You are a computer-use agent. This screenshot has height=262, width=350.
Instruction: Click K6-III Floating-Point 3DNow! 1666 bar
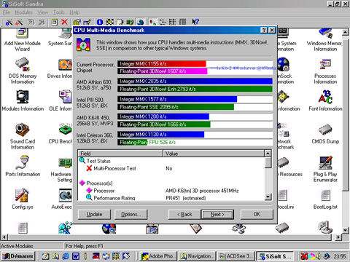164,124
